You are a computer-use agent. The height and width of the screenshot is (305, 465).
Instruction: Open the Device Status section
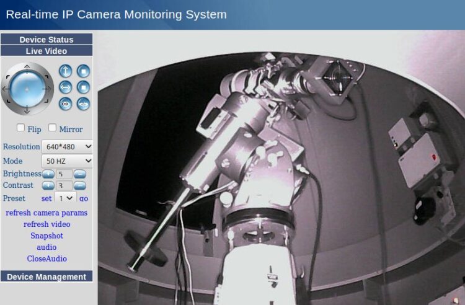click(46, 40)
